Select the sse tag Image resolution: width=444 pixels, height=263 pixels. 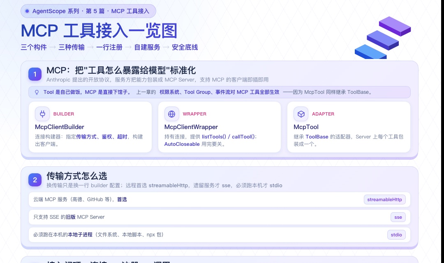tap(398, 217)
